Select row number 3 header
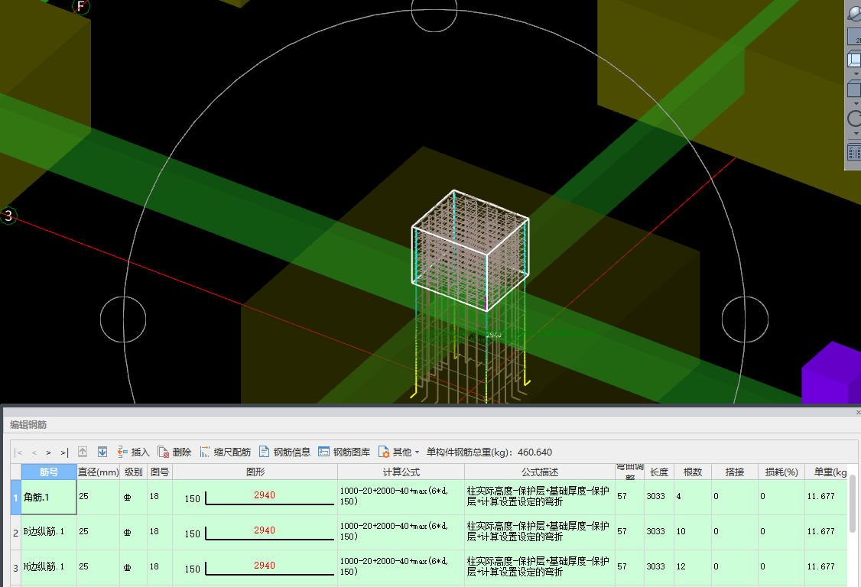861x587 pixels. 16,568
